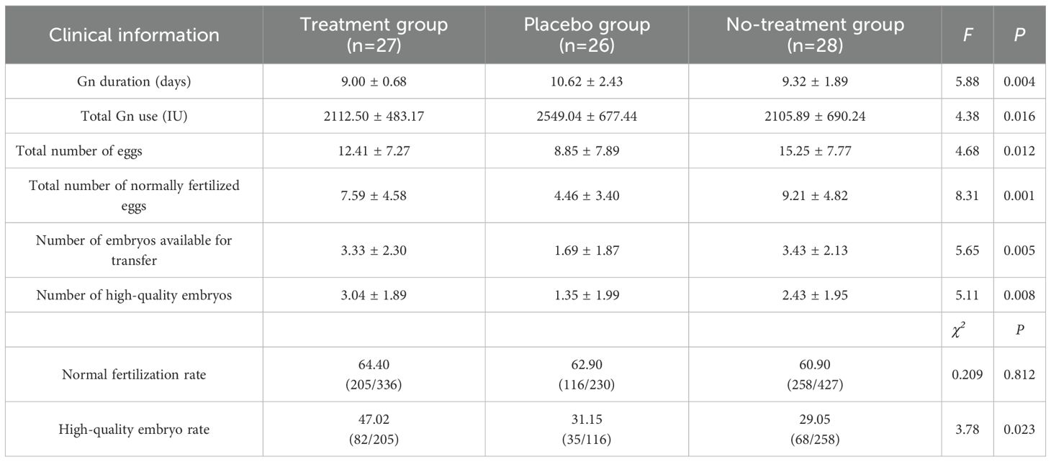This screenshot has height=462, width=1051.
Task: Select the 'Normal fertilization rate' row label
Action: [x=135, y=374]
